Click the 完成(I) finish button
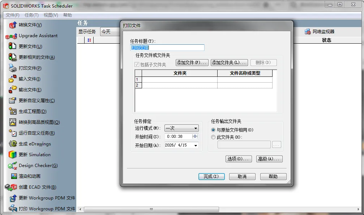Screen dimensions: 364x215 (211, 176)
